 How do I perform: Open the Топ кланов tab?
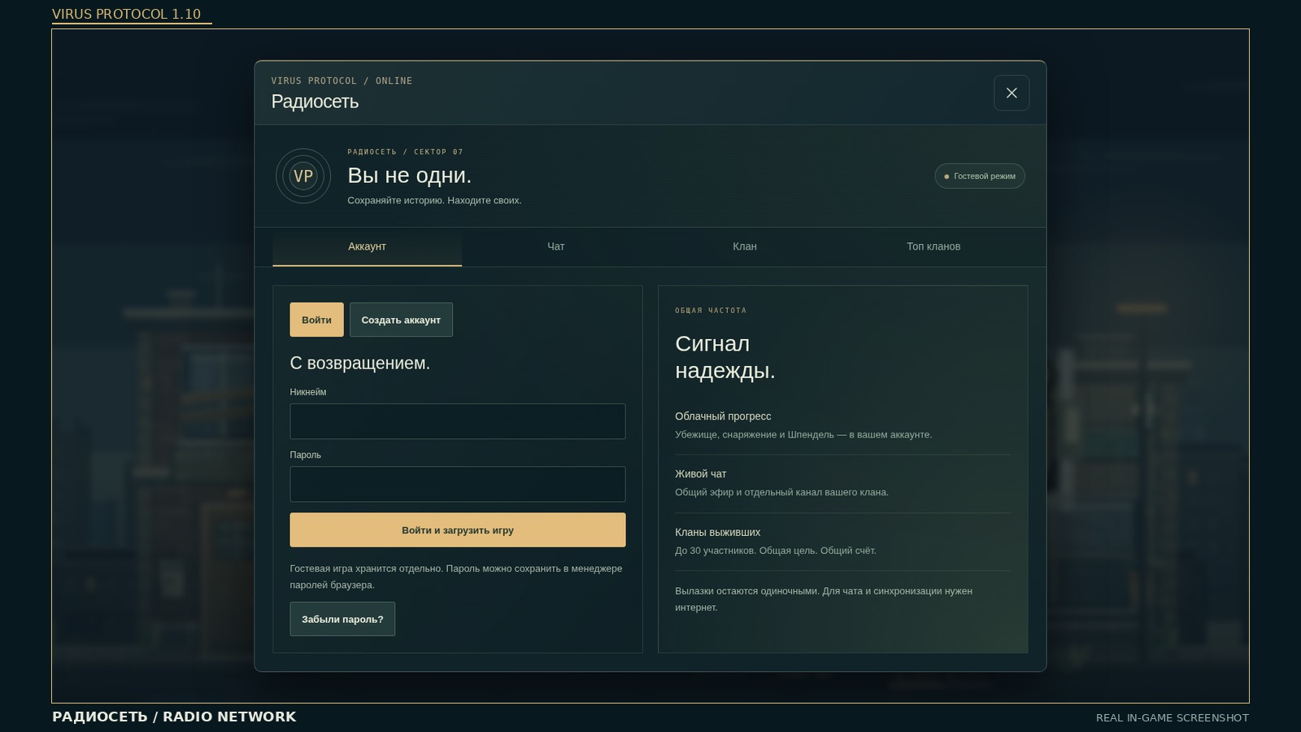tap(933, 246)
